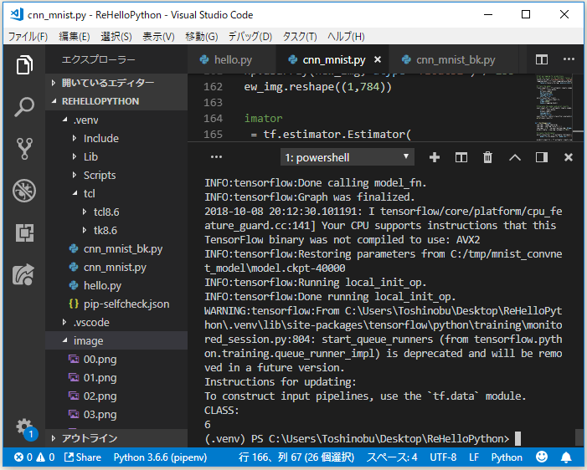This screenshot has height=470, width=587.
Task: Open the 選択(S) menu
Action: tap(116, 36)
